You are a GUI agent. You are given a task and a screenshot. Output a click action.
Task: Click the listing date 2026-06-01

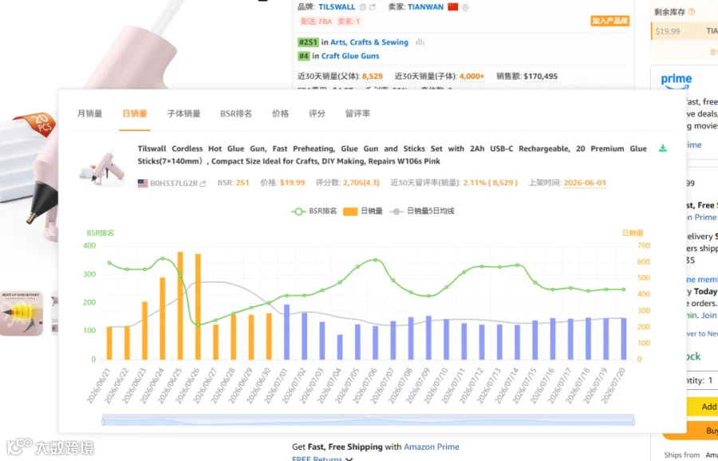[x=585, y=183]
